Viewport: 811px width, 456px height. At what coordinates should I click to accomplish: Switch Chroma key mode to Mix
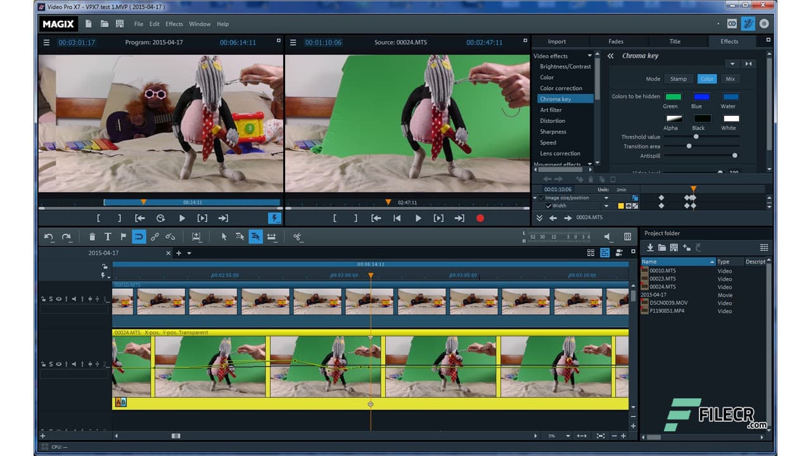coord(729,79)
